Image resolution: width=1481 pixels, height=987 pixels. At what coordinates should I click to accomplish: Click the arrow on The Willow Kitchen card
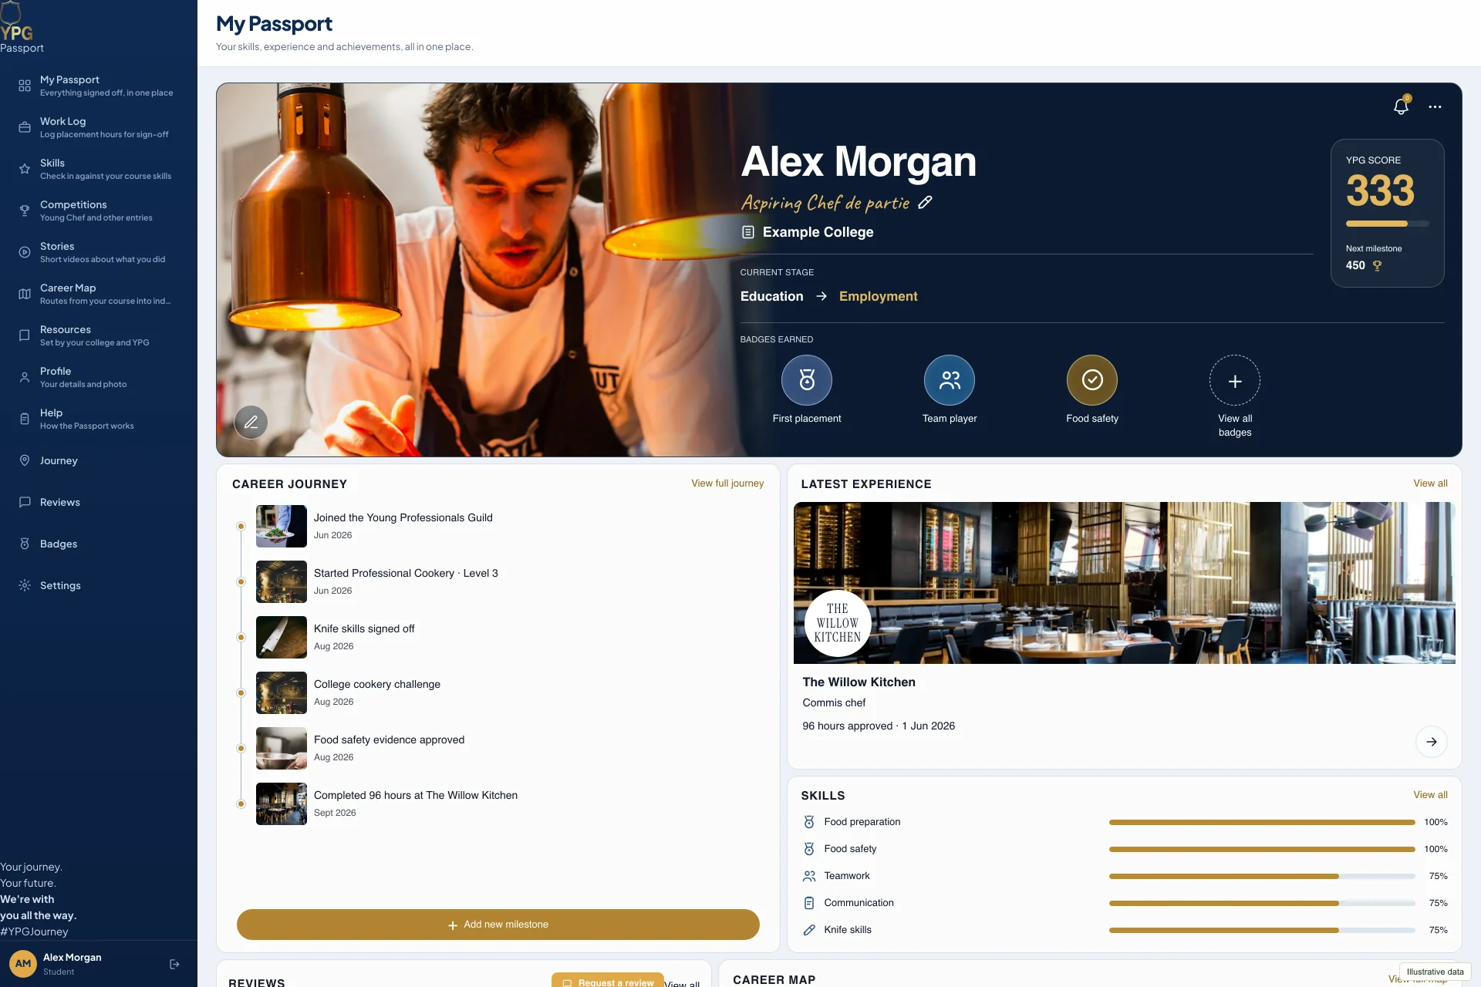pyautogui.click(x=1432, y=742)
